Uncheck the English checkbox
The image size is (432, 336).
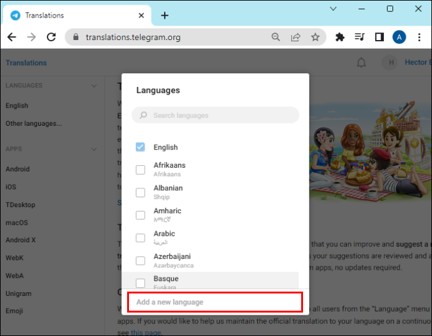point(140,147)
